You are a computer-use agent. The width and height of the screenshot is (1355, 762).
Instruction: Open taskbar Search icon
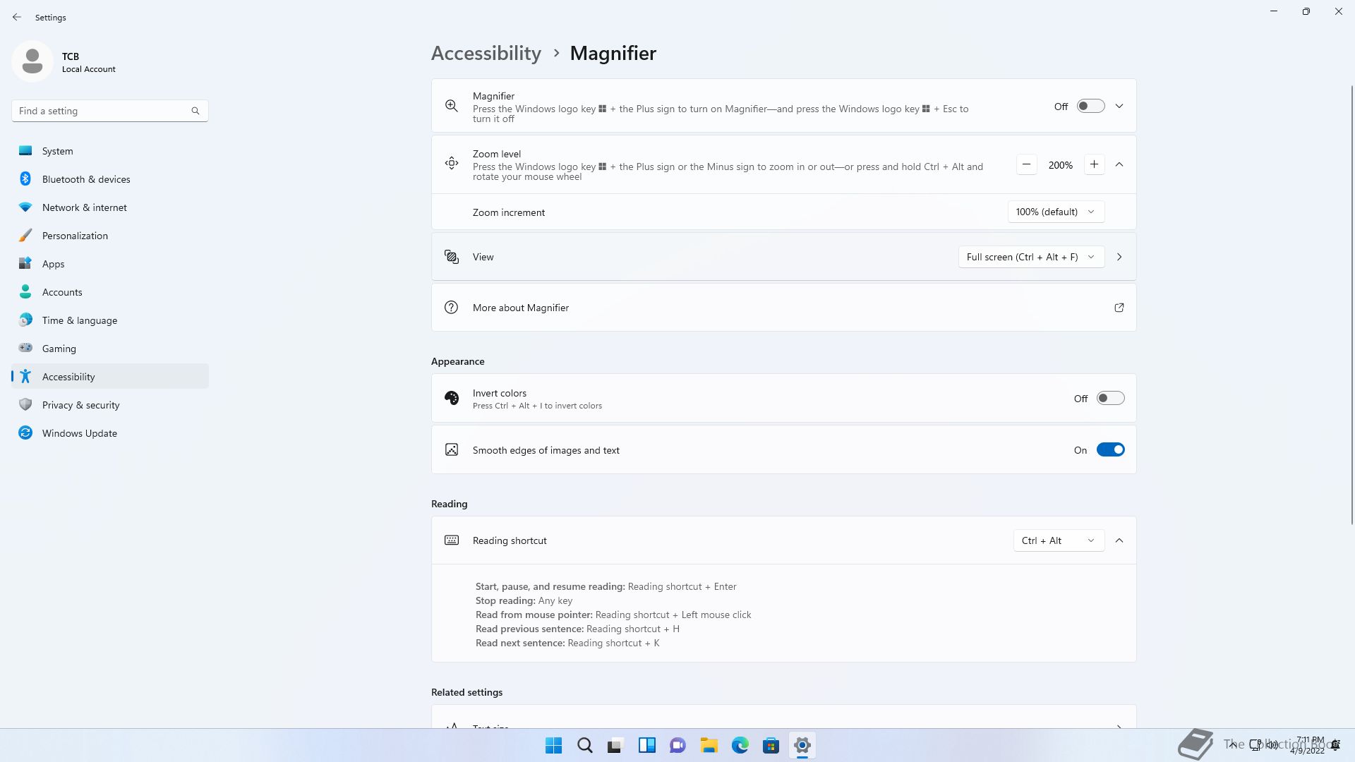[x=585, y=745]
